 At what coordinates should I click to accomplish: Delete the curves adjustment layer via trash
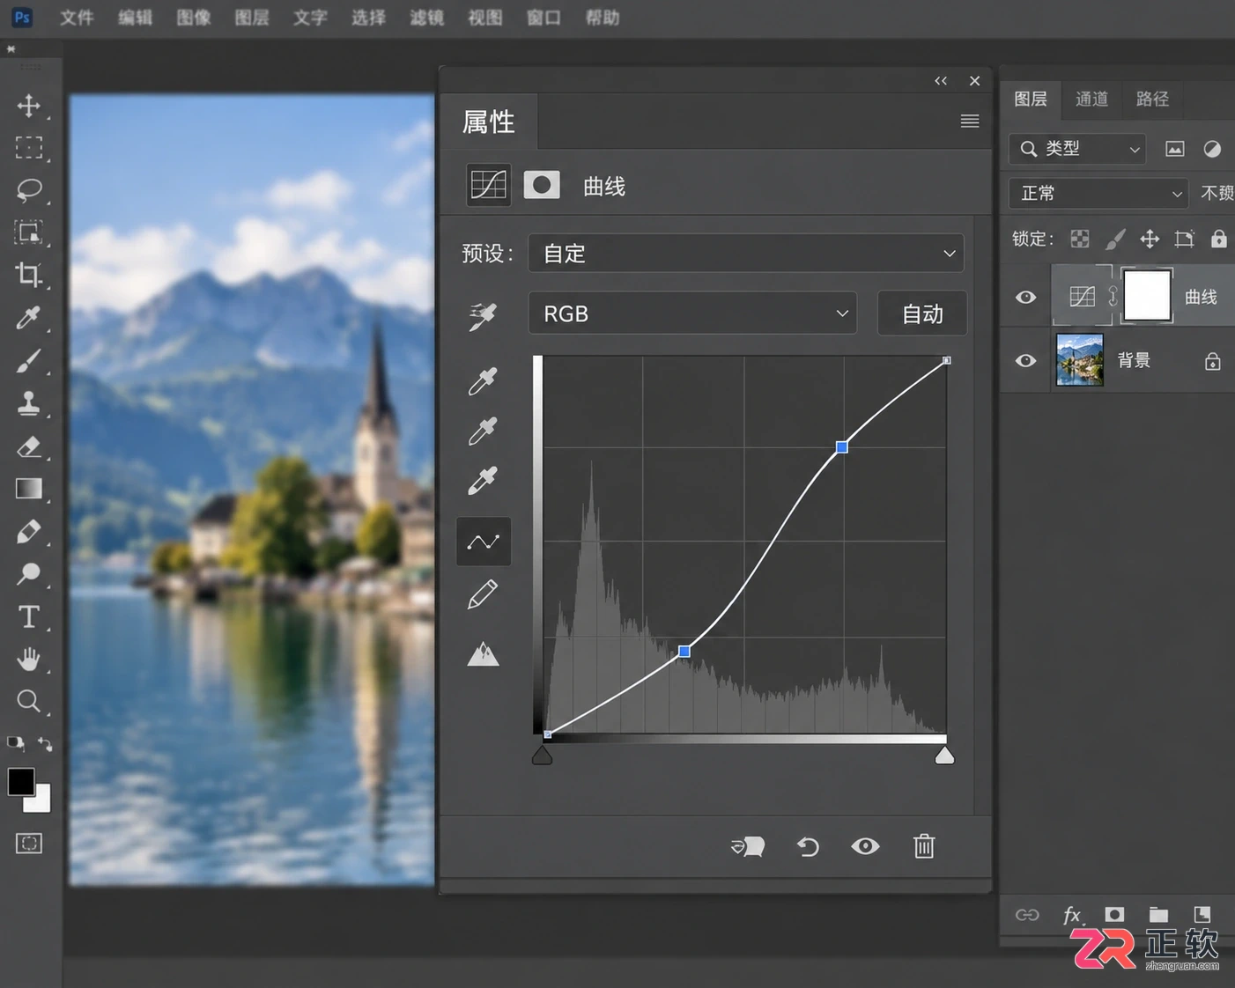pos(924,846)
